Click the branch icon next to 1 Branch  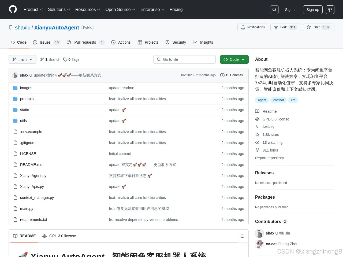(x=42, y=59)
